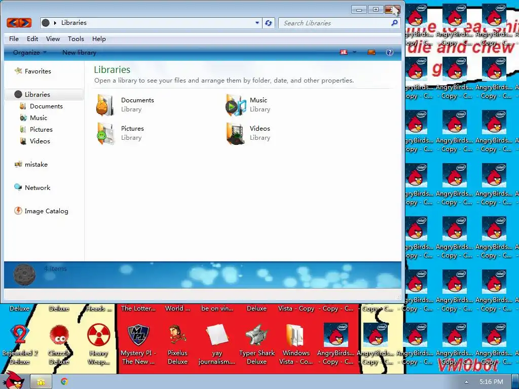
Task: Launch Chrome from the taskbar
Action: point(64,382)
